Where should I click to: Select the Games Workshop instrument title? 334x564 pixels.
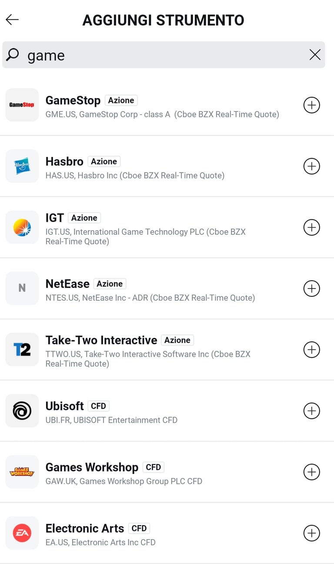click(x=92, y=467)
